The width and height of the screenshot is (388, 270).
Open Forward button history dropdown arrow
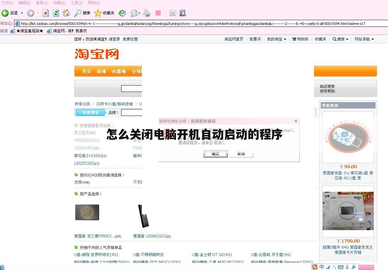38,13
